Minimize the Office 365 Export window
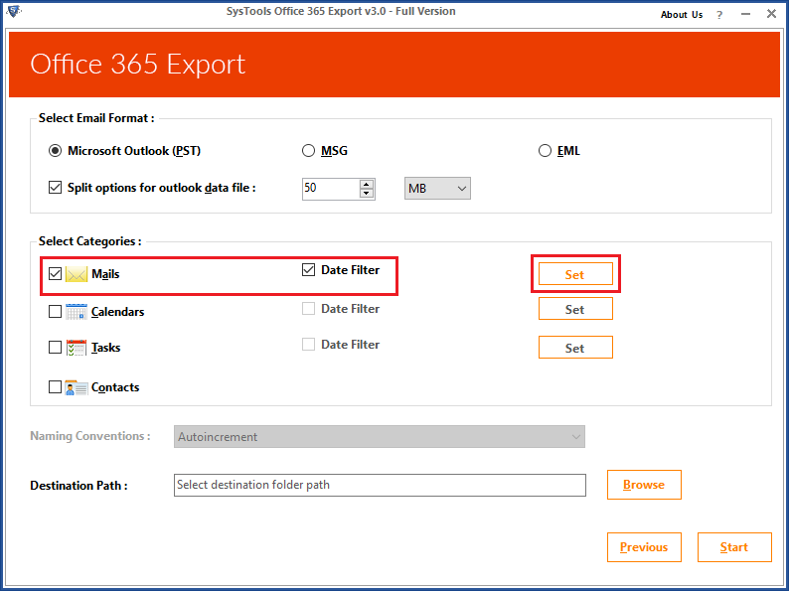This screenshot has width=789, height=591. tap(745, 14)
